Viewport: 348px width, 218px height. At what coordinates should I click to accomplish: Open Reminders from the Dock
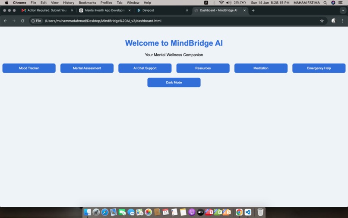click(174, 212)
